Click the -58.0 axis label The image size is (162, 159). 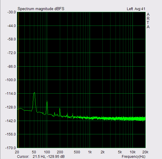pyautogui.click(x=12, y=39)
